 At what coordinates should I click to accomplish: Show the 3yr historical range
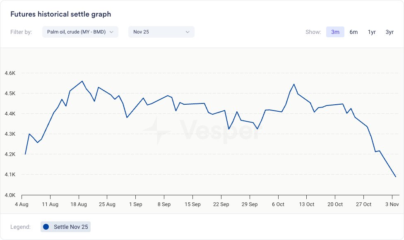click(x=390, y=32)
